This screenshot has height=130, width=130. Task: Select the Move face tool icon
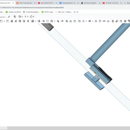(x=71, y=21)
